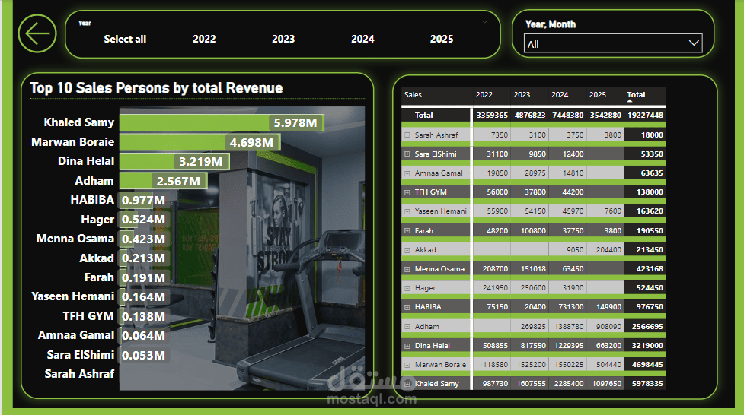Filter by year 2025
Image resolution: width=744 pixels, height=415 pixels.
click(x=441, y=39)
